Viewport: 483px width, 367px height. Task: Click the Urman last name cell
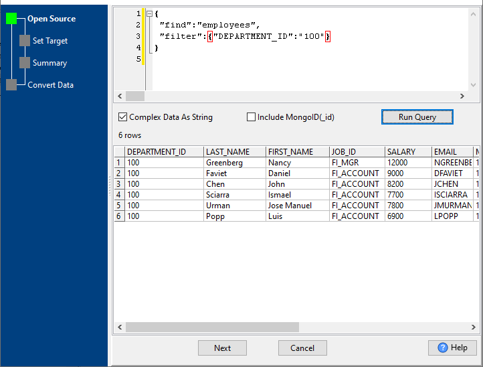[x=234, y=206]
